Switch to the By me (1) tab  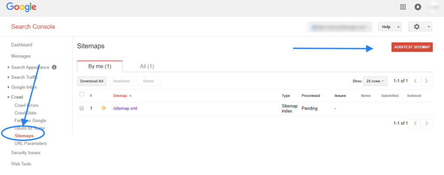pyautogui.click(x=100, y=66)
